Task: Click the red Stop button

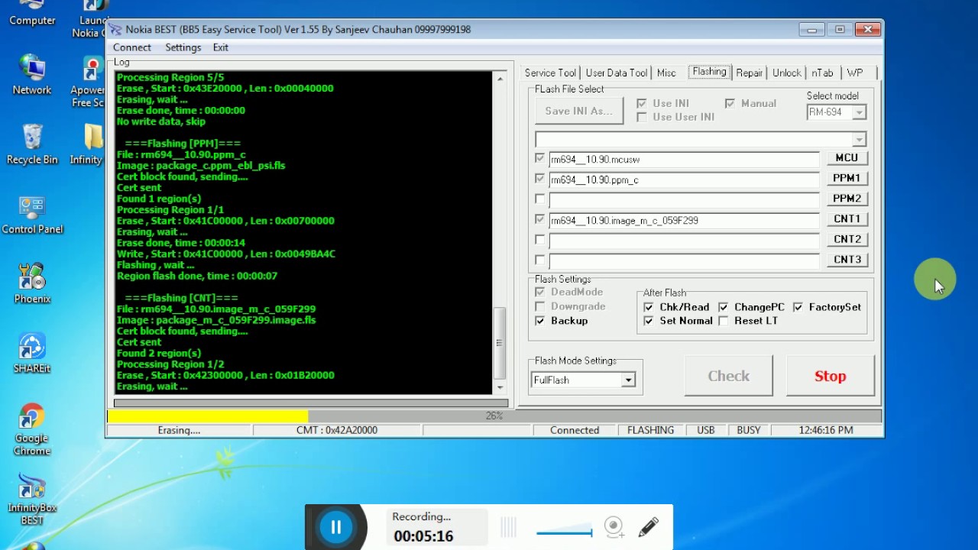Action: tap(831, 376)
